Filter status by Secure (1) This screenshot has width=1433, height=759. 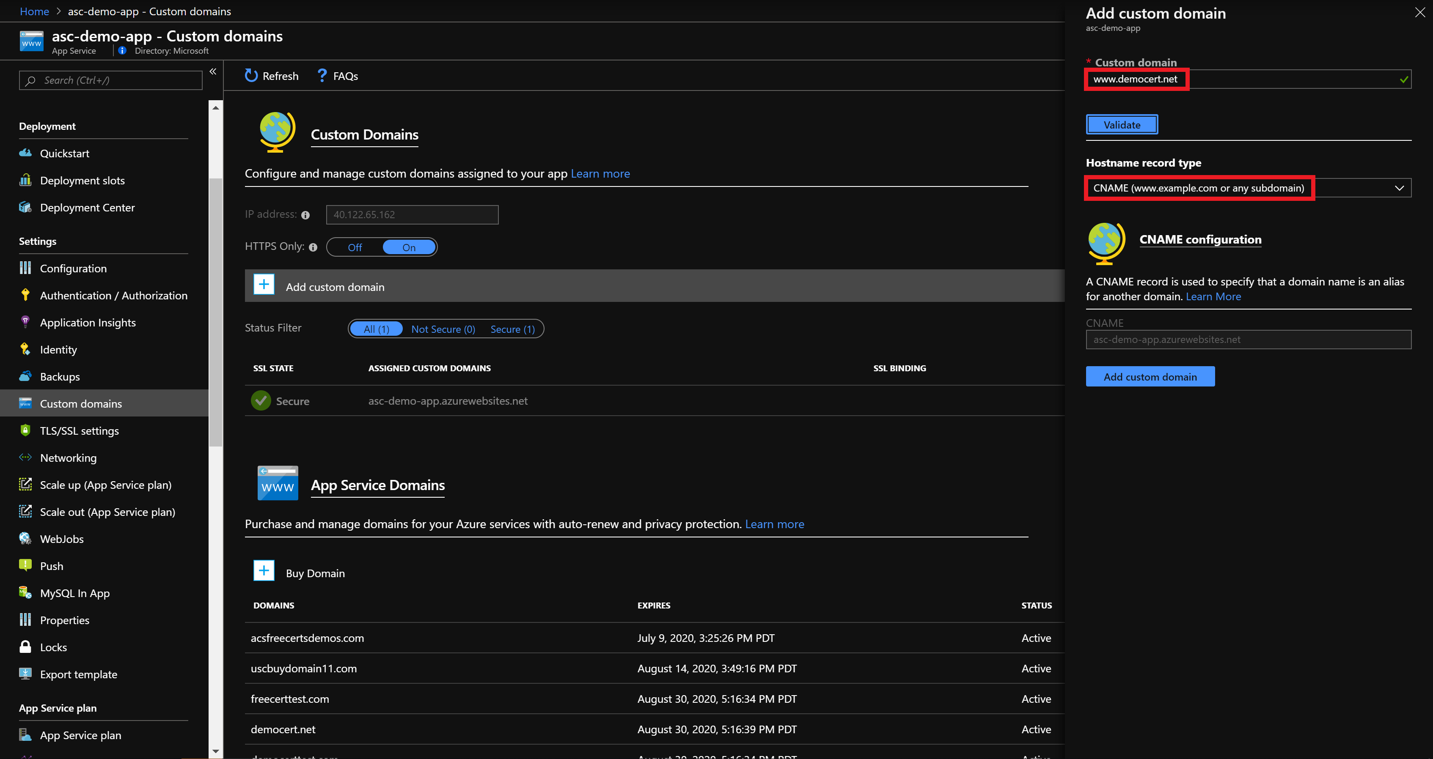512,329
